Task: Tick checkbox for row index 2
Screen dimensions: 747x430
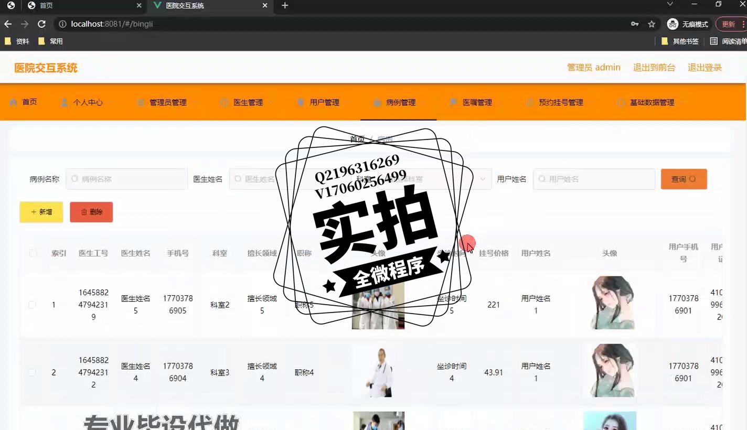Action: click(x=32, y=372)
